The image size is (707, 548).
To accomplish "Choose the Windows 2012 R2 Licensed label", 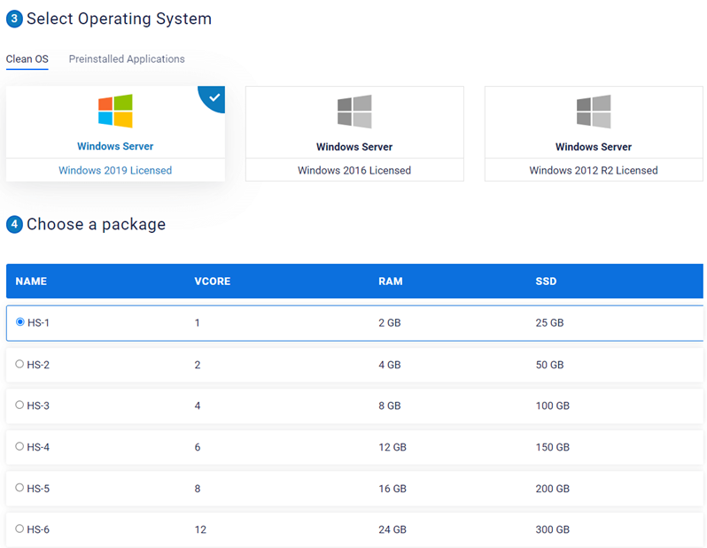I will coord(594,170).
